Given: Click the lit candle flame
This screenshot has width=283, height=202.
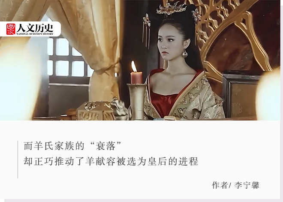Looking at the screenshot, I should tap(134, 66).
